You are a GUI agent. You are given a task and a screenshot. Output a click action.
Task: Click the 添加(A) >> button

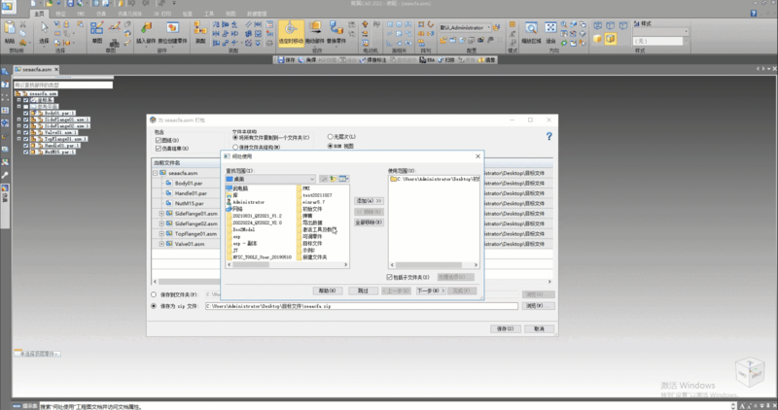(x=367, y=200)
